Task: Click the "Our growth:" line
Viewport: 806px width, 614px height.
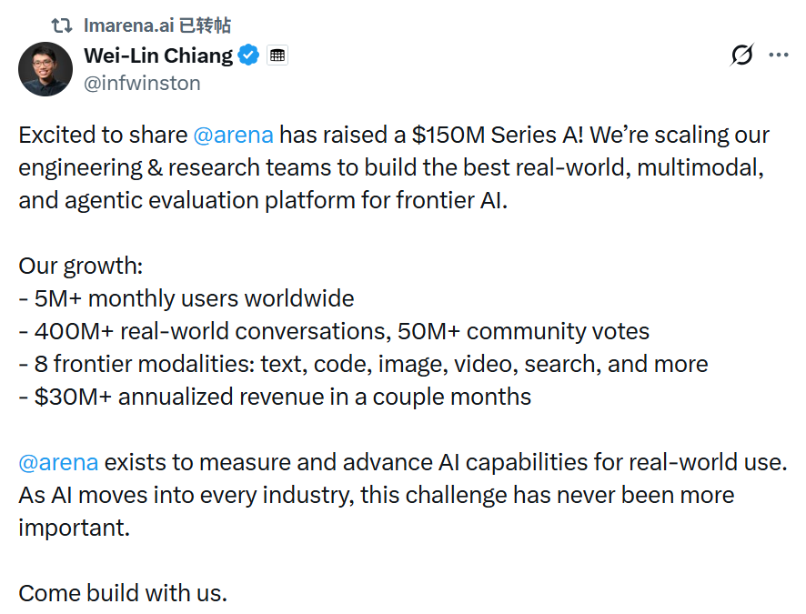Action: click(x=80, y=267)
